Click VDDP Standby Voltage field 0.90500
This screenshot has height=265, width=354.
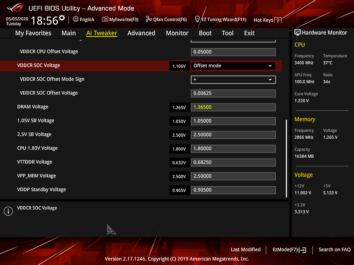click(233, 190)
